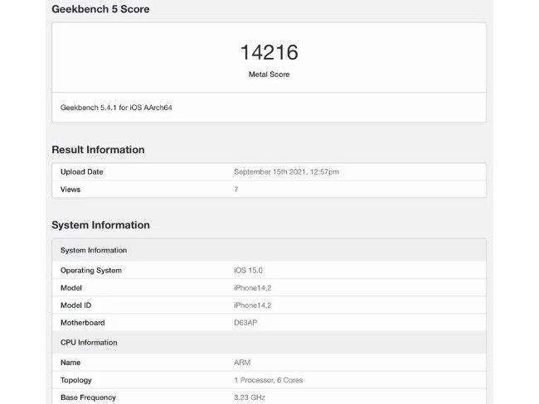
Task: Click the Result Information heading
Action: click(98, 150)
